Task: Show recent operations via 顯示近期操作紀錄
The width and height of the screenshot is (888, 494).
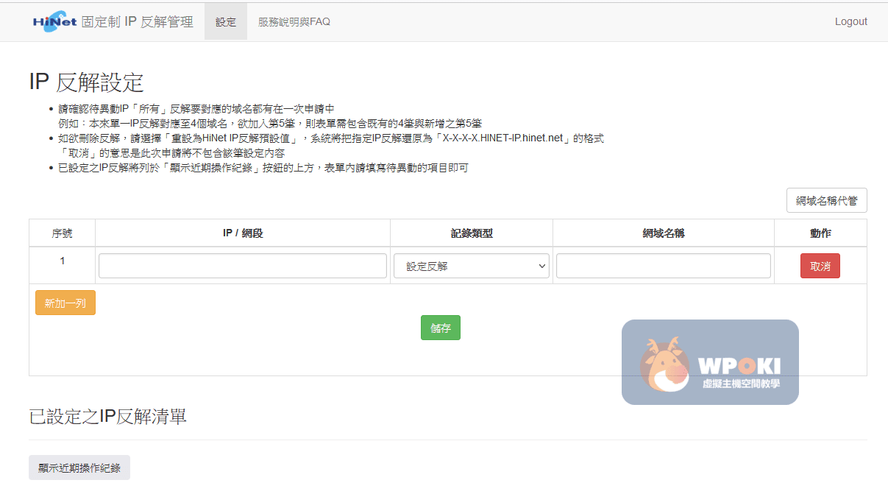Action: click(x=79, y=467)
